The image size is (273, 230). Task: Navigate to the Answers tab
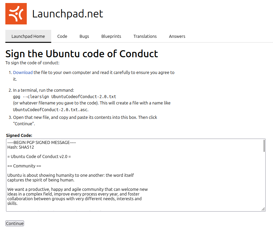tap(177, 36)
